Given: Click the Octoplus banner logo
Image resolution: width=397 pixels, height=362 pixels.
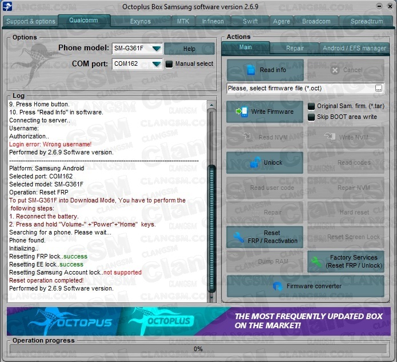Looking at the screenshot, I should [x=161, y=321].
